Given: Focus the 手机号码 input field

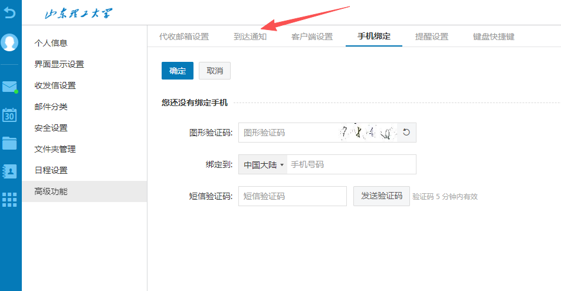Looking at the screenshot, I should click(x=351, y=164).
